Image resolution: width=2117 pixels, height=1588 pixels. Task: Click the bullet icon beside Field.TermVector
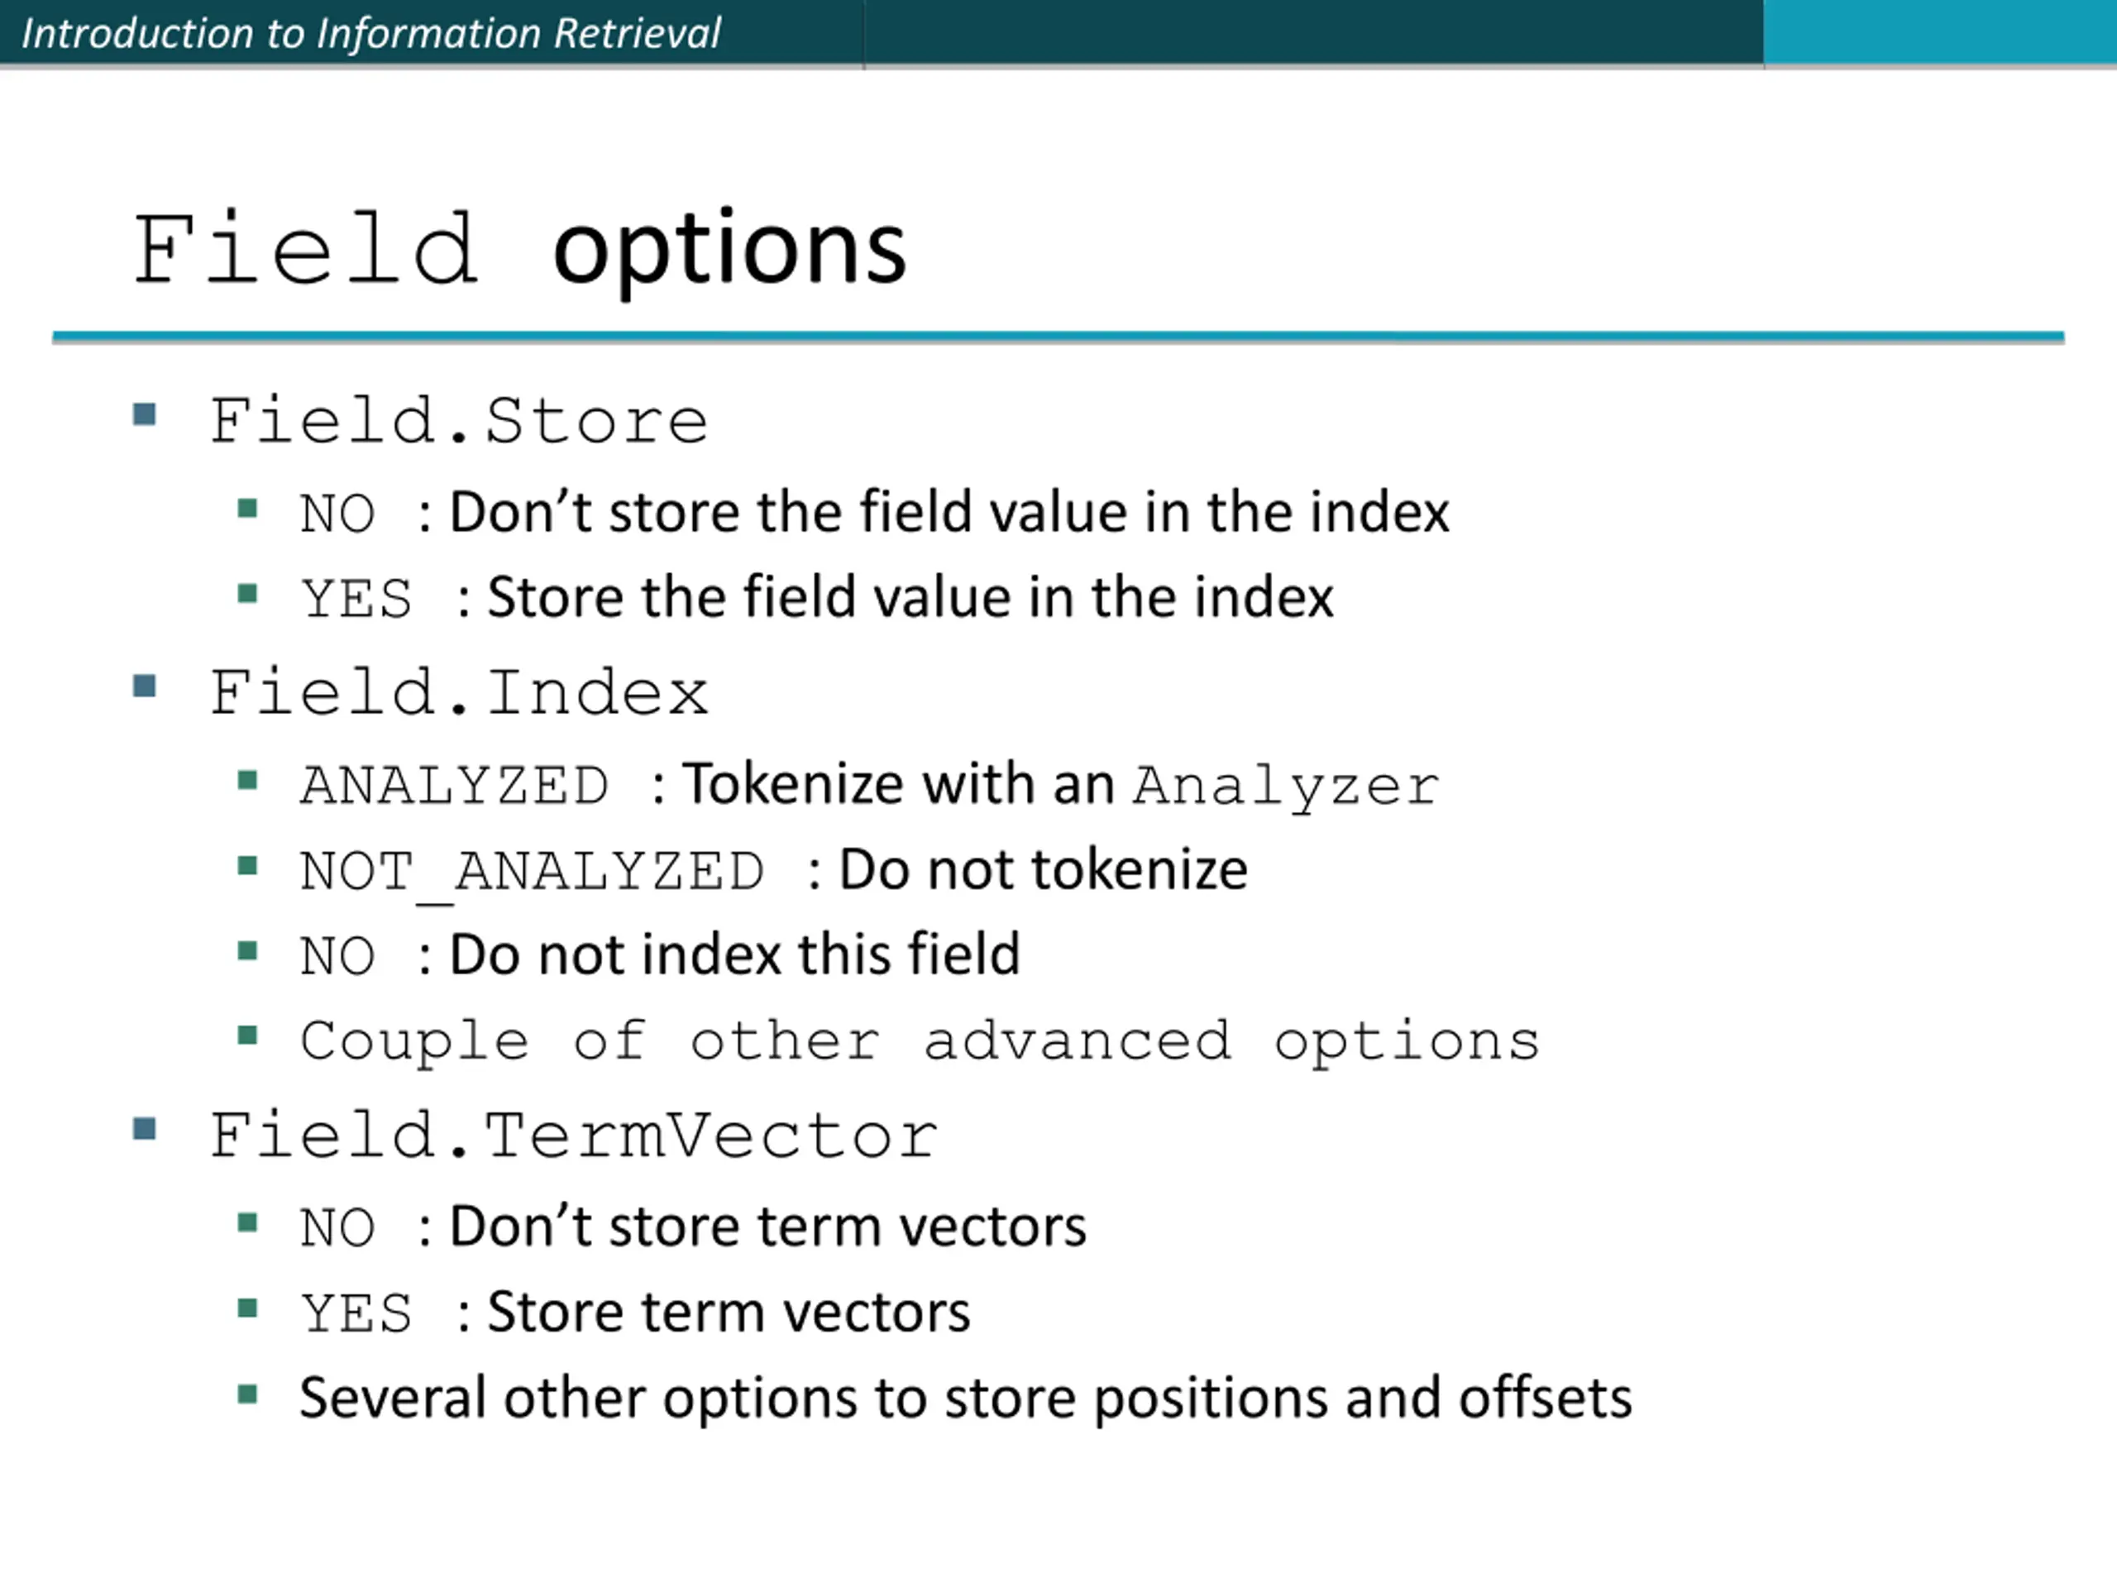point(145,1130)
